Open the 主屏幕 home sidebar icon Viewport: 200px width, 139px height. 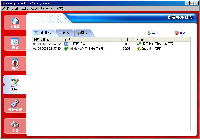pyautogui.click(x=15, y=21)
